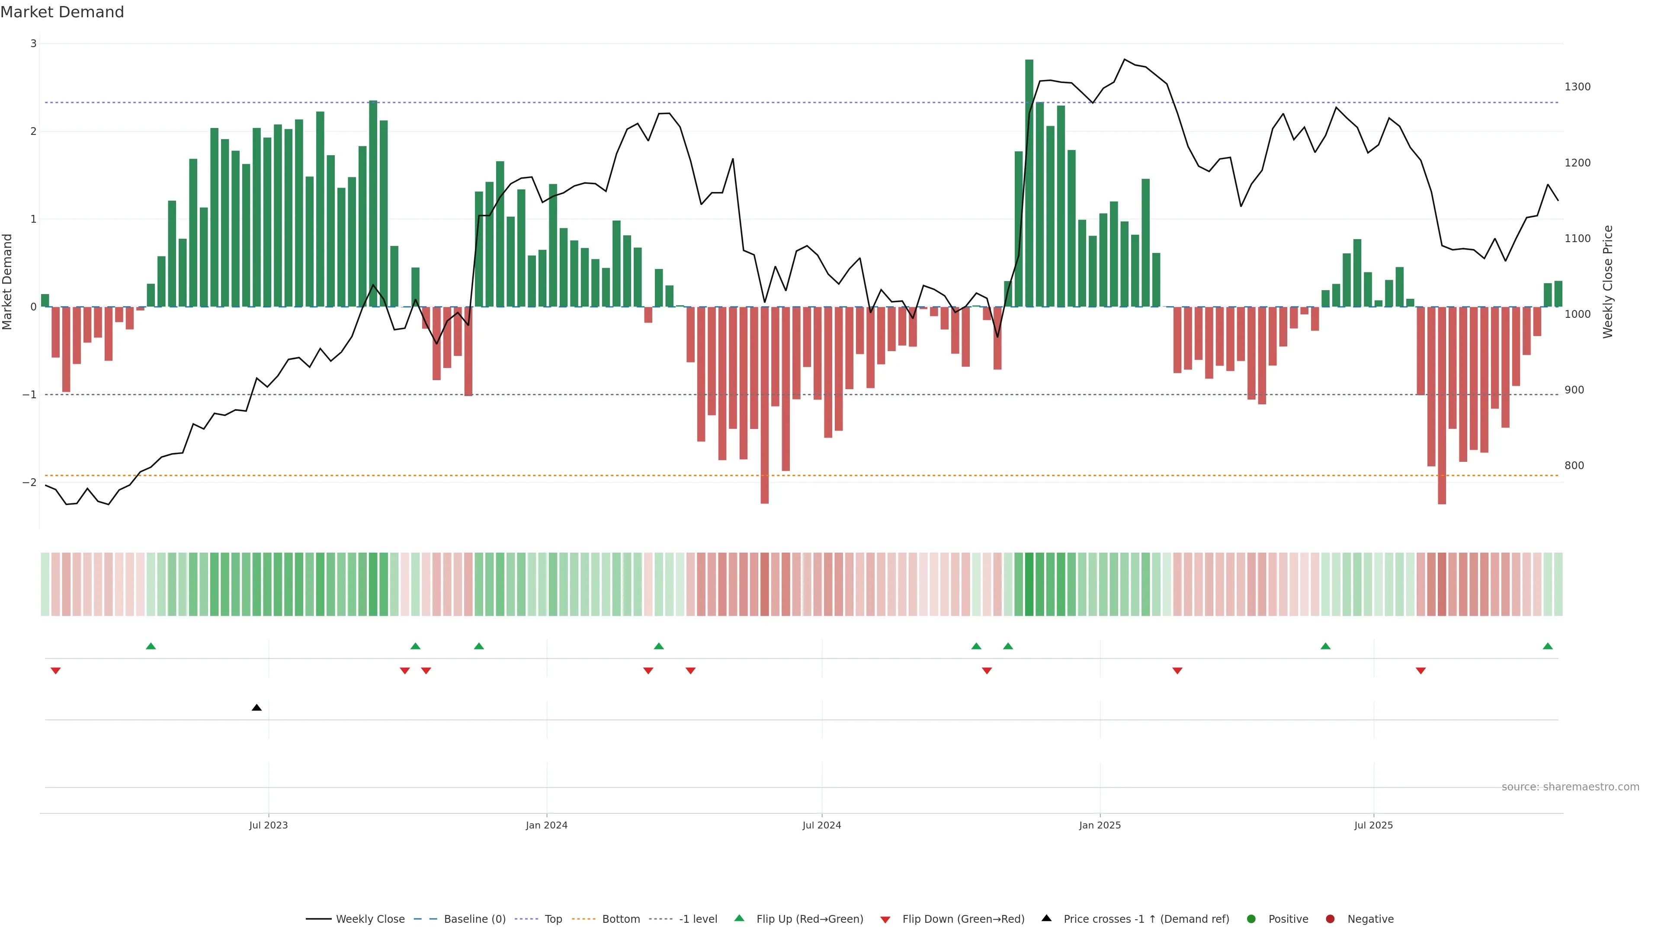Image resolution: width=1661 pixels, height=934 pixels.
Task: Click the black triangle legend icon
Action: (1046, 918)
